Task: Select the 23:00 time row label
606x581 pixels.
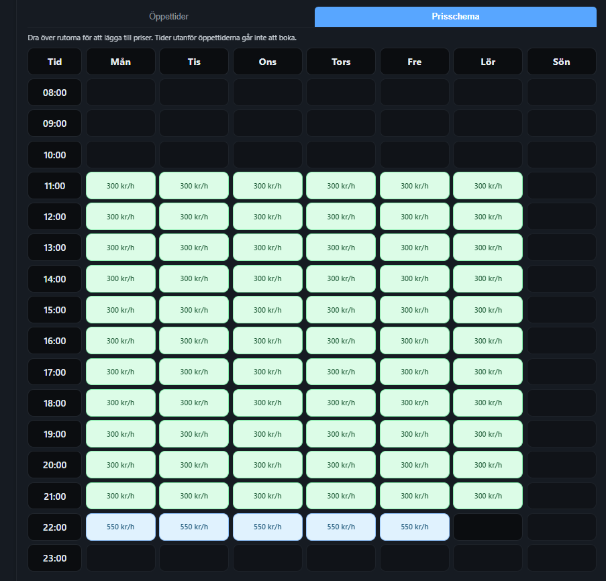Action: tap(54, 558)
